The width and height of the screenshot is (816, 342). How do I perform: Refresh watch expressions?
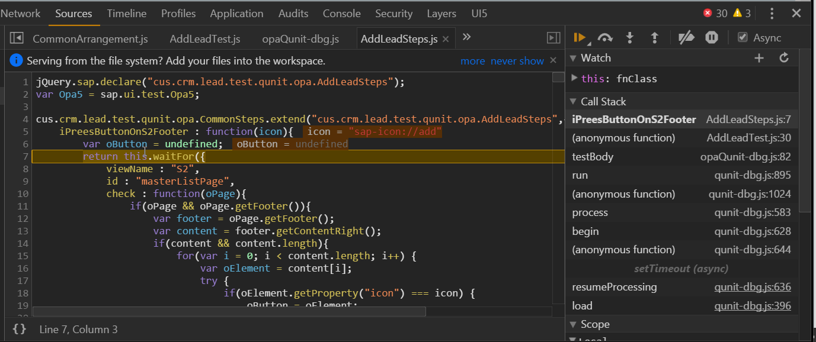tap(784, 58)
